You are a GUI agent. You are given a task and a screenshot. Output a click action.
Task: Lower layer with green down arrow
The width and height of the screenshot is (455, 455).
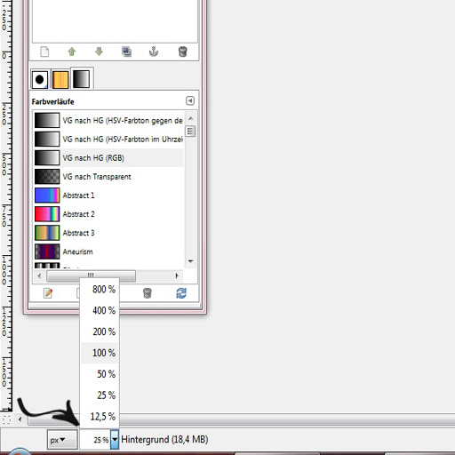click(x=99, y=52)
